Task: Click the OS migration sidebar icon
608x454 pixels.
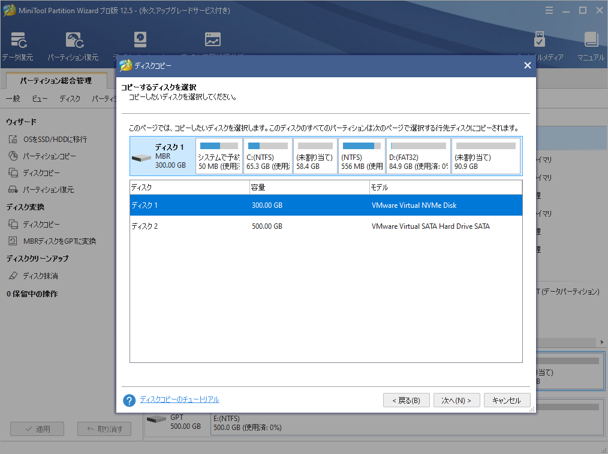Action: pos(13,140)
